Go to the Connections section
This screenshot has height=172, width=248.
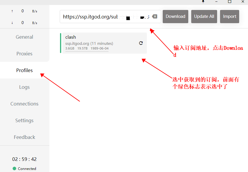click(x=24, y=104)
